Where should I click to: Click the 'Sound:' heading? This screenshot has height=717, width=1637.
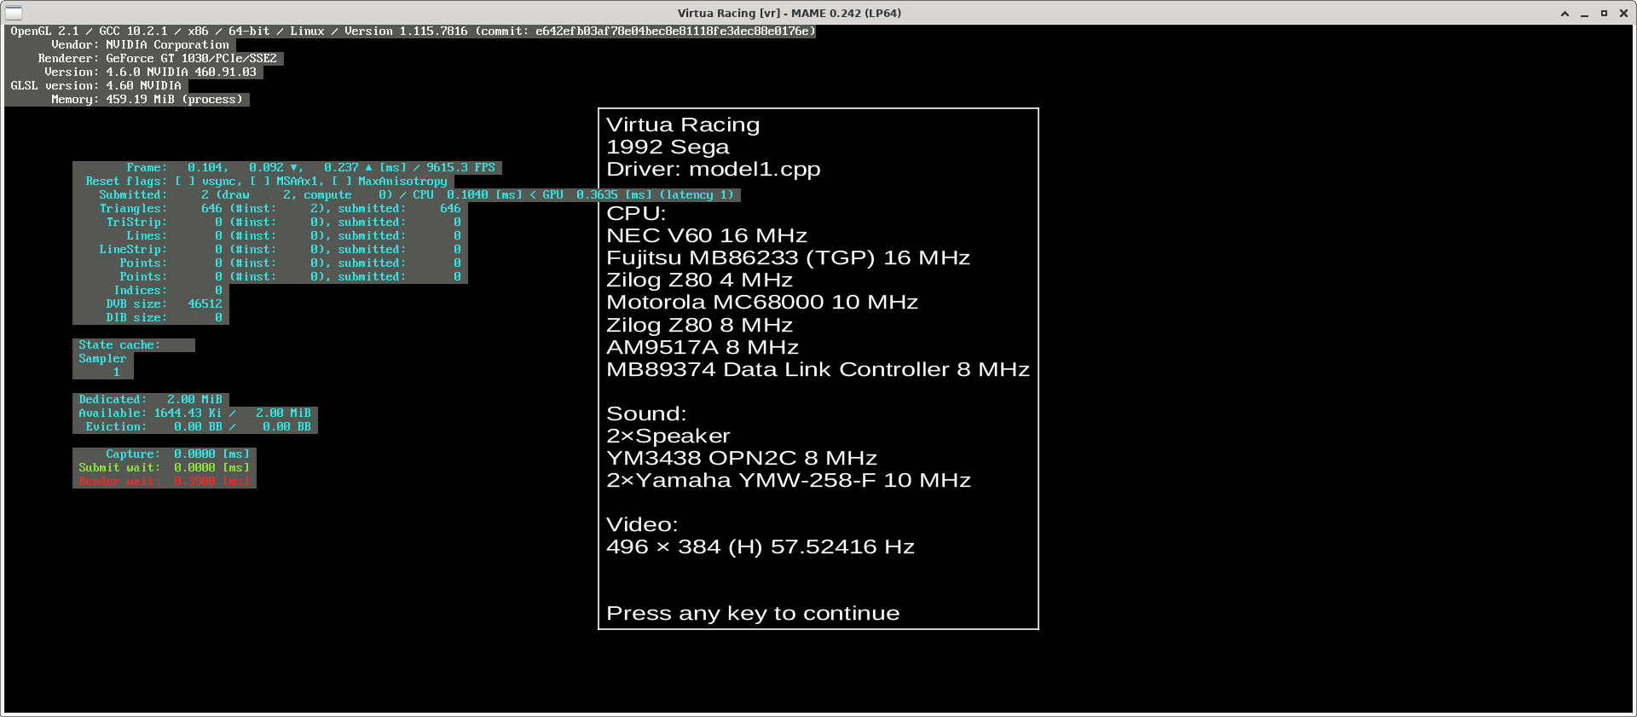646,413
